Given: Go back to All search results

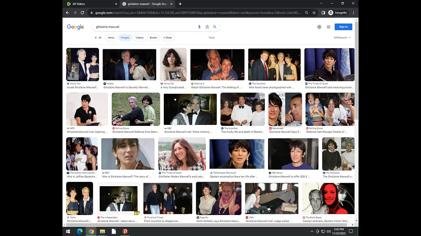Looking at the screenshot, I should point(98,38).
